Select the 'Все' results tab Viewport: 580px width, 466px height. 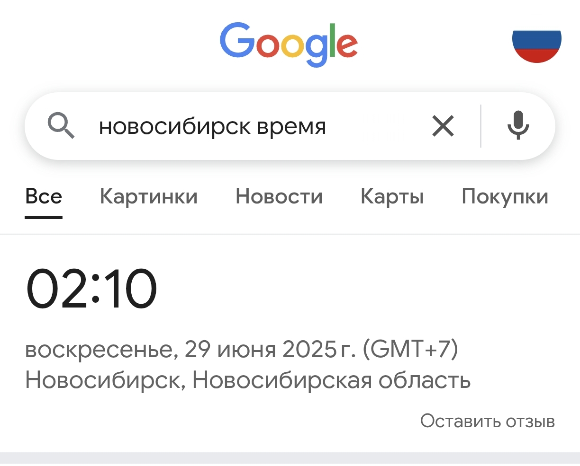(44, 196)
